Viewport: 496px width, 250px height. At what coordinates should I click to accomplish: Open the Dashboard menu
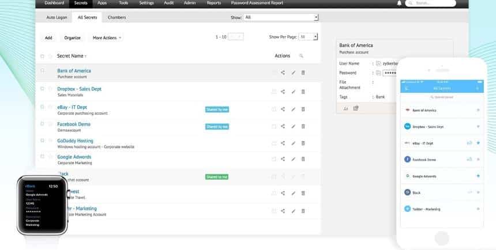54,3
